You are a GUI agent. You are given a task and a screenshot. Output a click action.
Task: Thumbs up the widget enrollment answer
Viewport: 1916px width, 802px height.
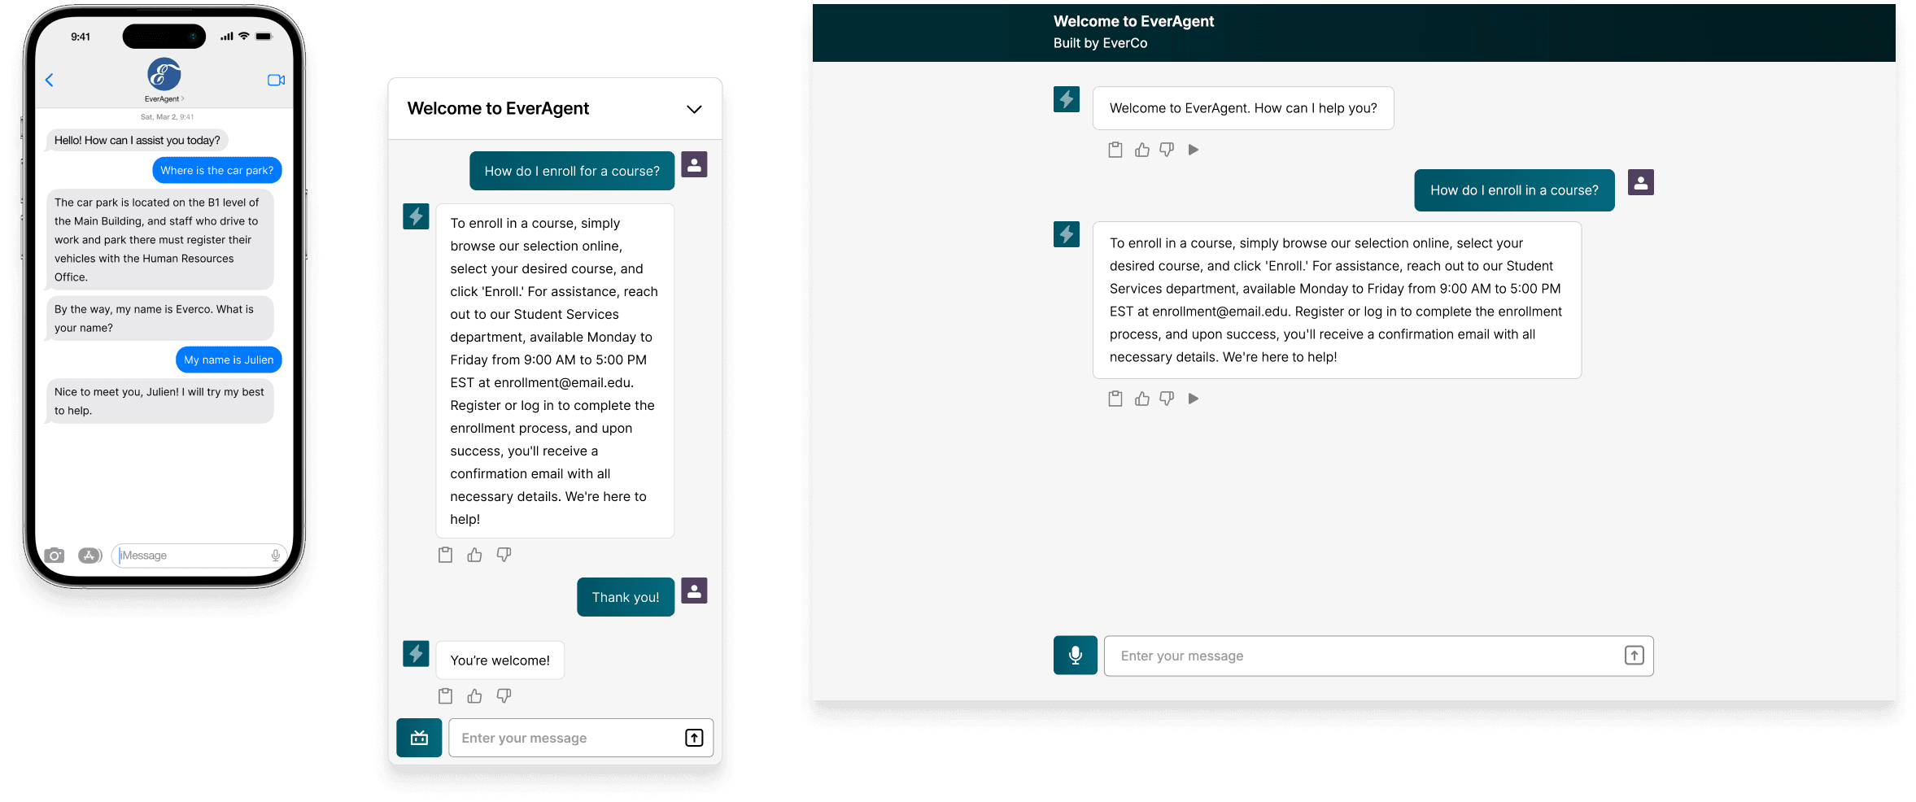[474, 555]
